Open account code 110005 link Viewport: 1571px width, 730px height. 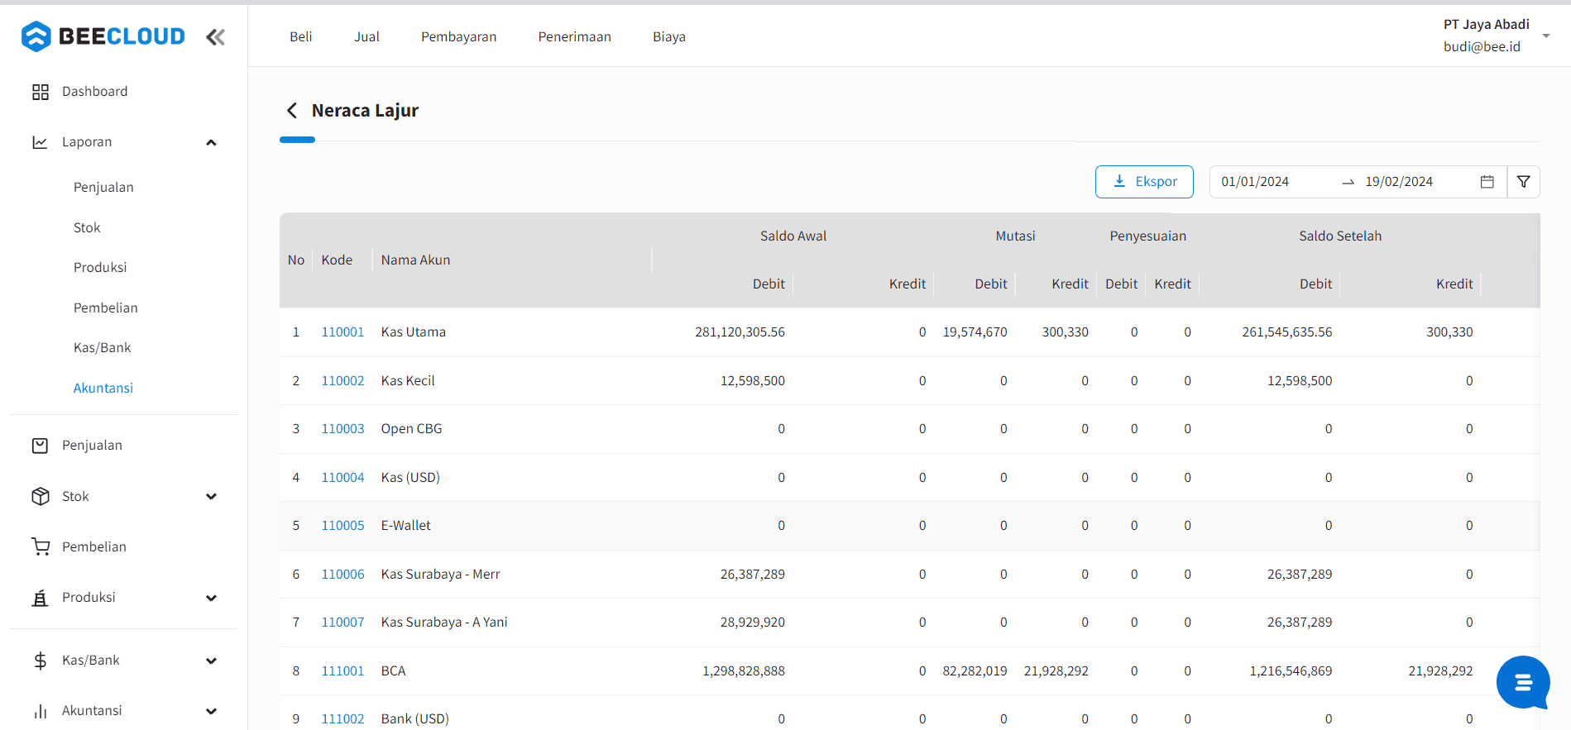(342, 526)
